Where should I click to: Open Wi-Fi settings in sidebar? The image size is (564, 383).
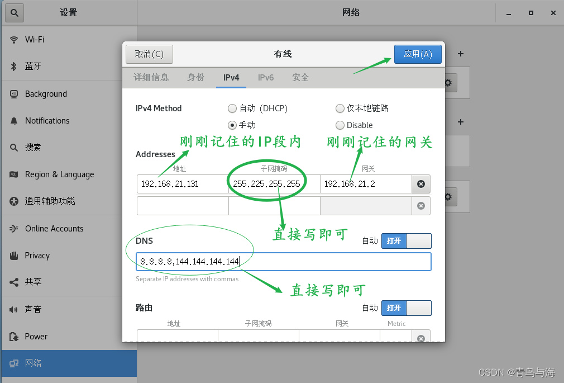69,40
